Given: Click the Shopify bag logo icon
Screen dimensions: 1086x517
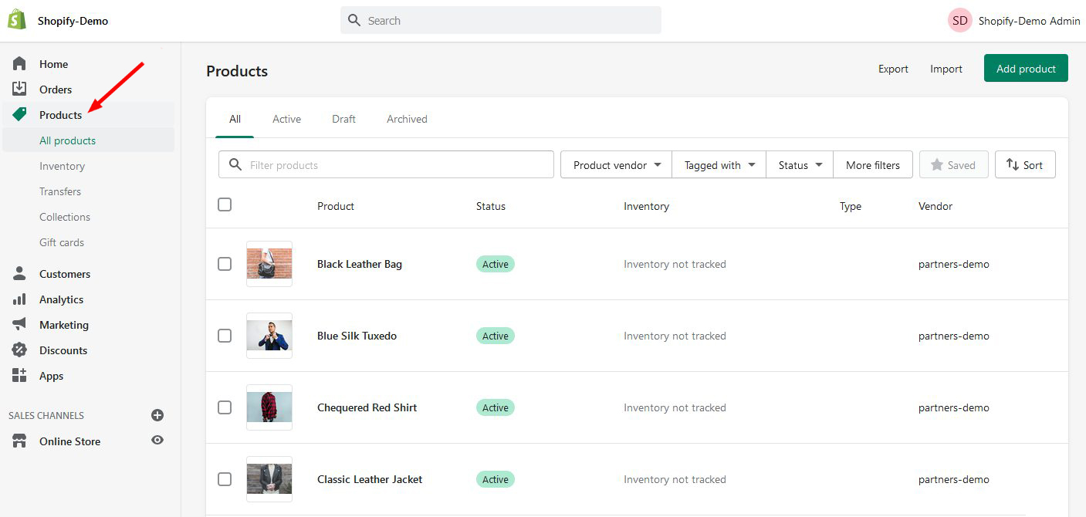Looking at the screenshot, I should 17,20.
